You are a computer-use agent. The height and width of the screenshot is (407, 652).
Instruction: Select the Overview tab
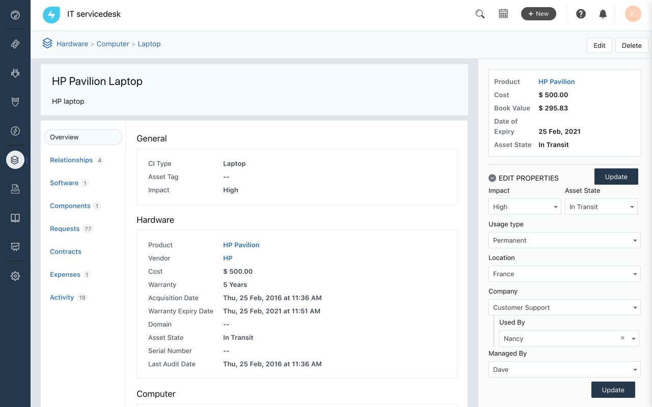point(83,137)
